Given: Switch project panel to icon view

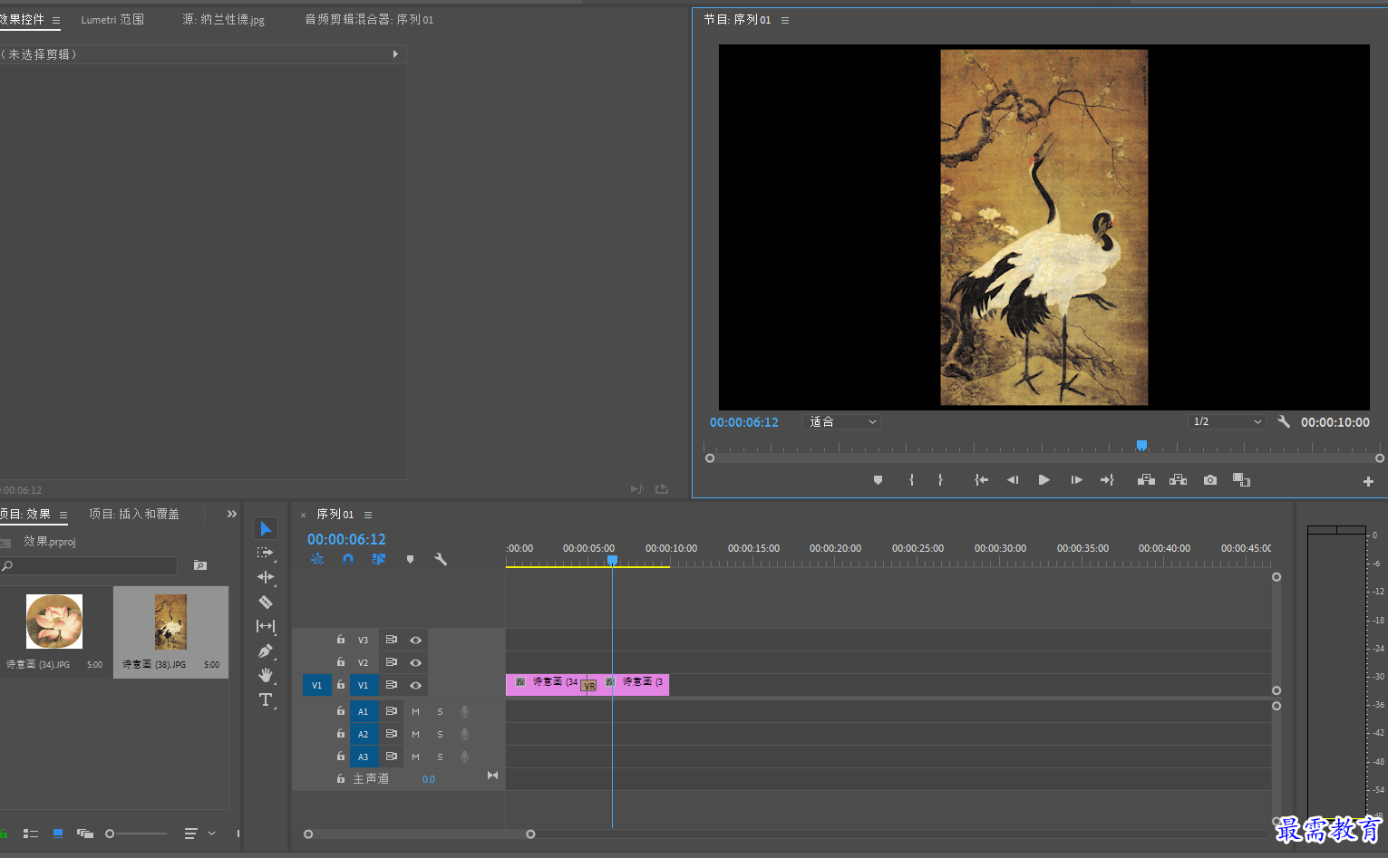Looking at the screenshot, I should coord(58,834).
